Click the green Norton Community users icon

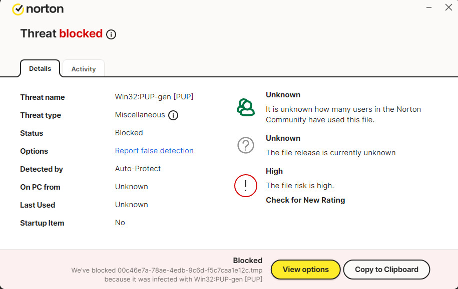click(x=245, y=107)
